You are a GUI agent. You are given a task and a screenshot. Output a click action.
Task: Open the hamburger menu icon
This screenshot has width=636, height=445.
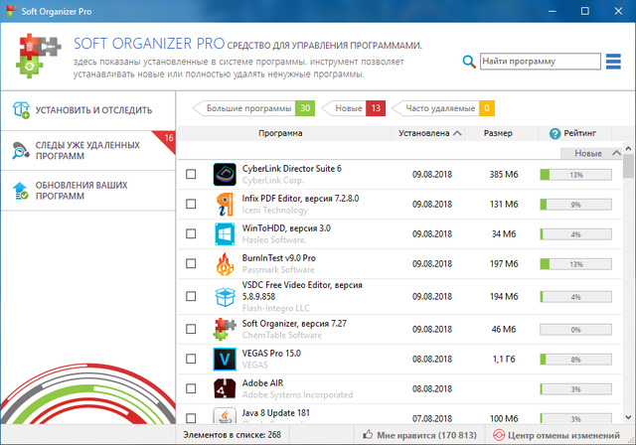pos(614,62)
